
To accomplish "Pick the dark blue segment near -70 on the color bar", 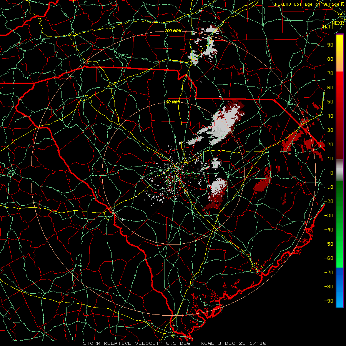I will click(x=339, y=272).
